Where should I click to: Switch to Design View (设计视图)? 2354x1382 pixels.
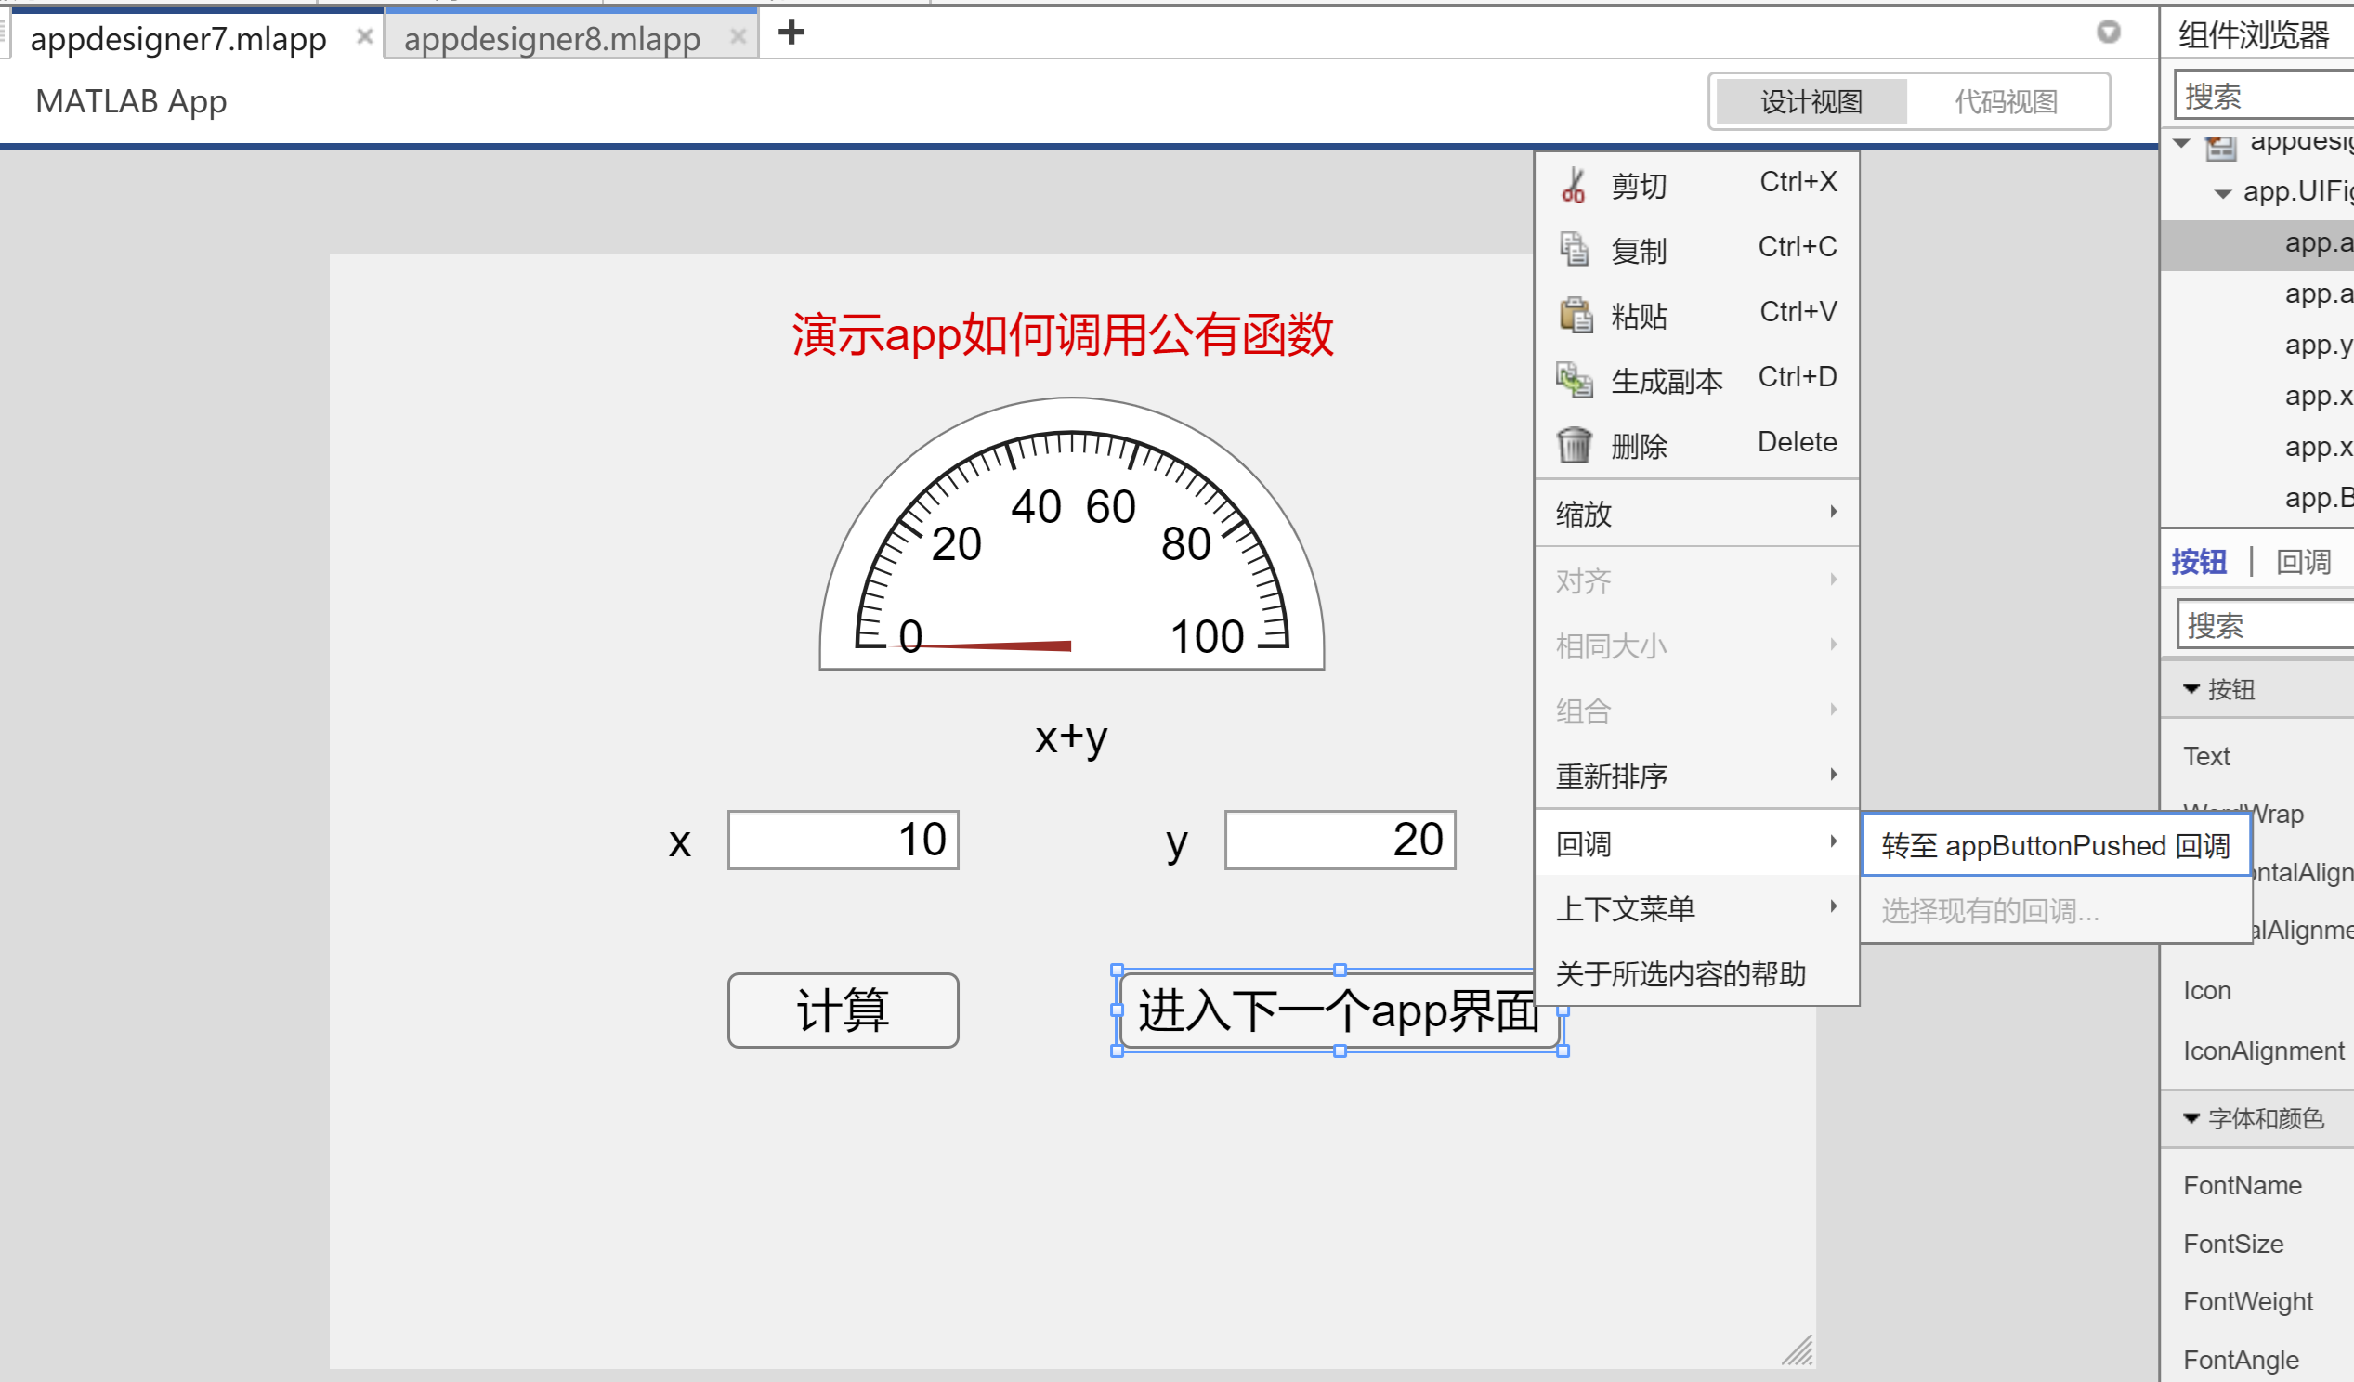click(1811, 102)
